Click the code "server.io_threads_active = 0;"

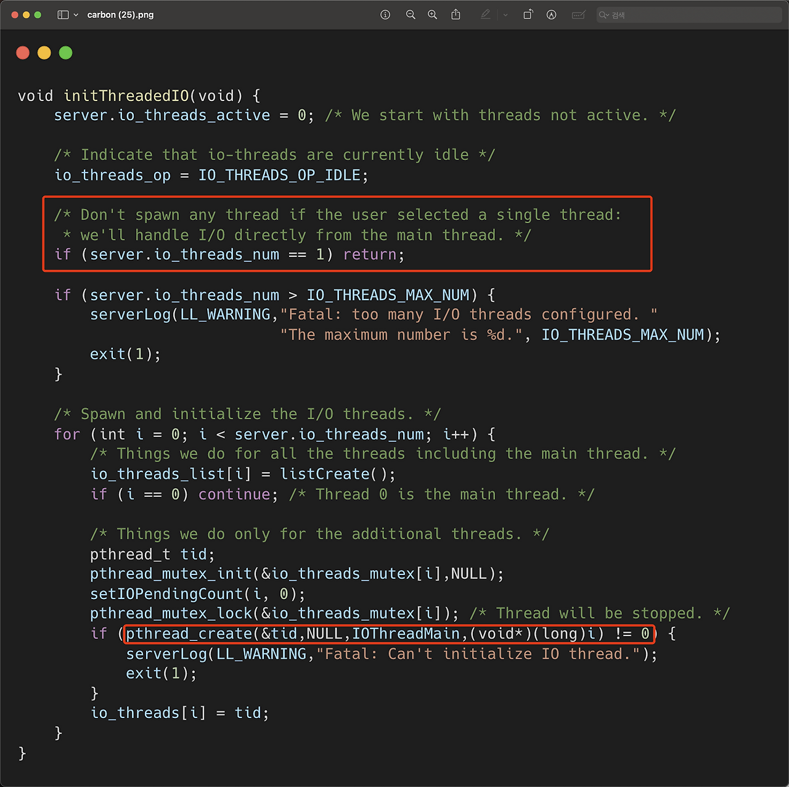(184, 116)
